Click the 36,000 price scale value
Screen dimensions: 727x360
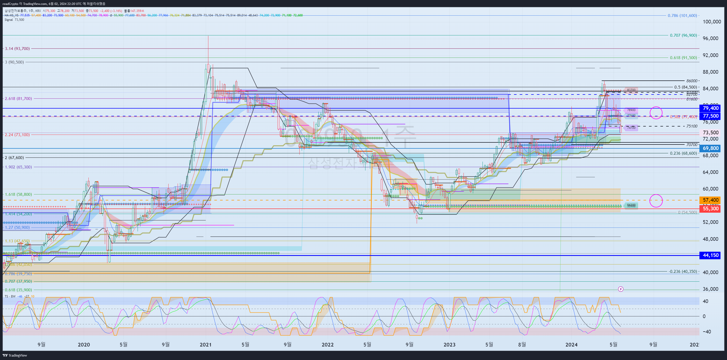click(710, 289)
